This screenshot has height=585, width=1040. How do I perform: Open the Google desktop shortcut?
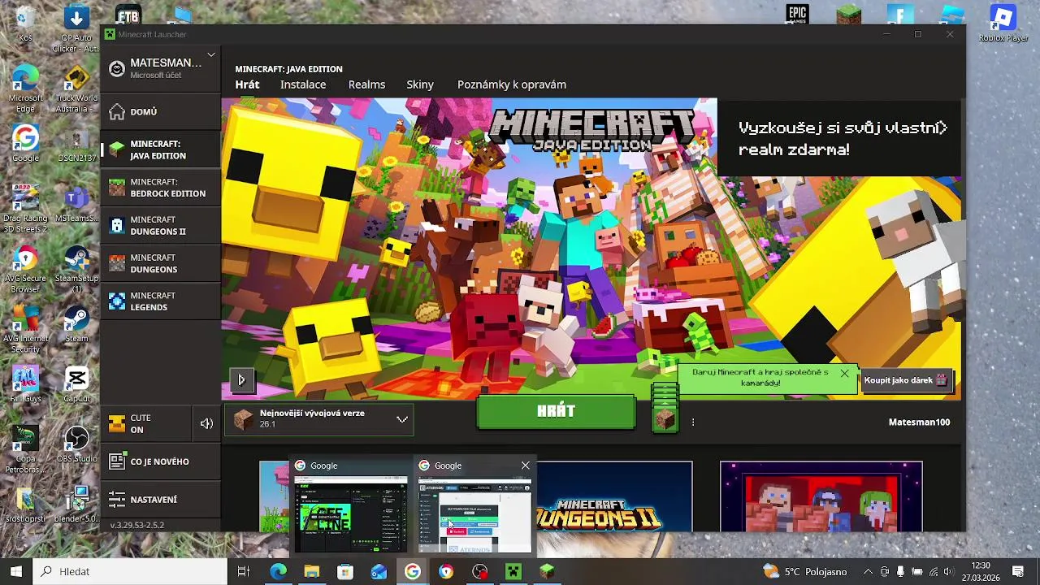[x=25, y=143]
